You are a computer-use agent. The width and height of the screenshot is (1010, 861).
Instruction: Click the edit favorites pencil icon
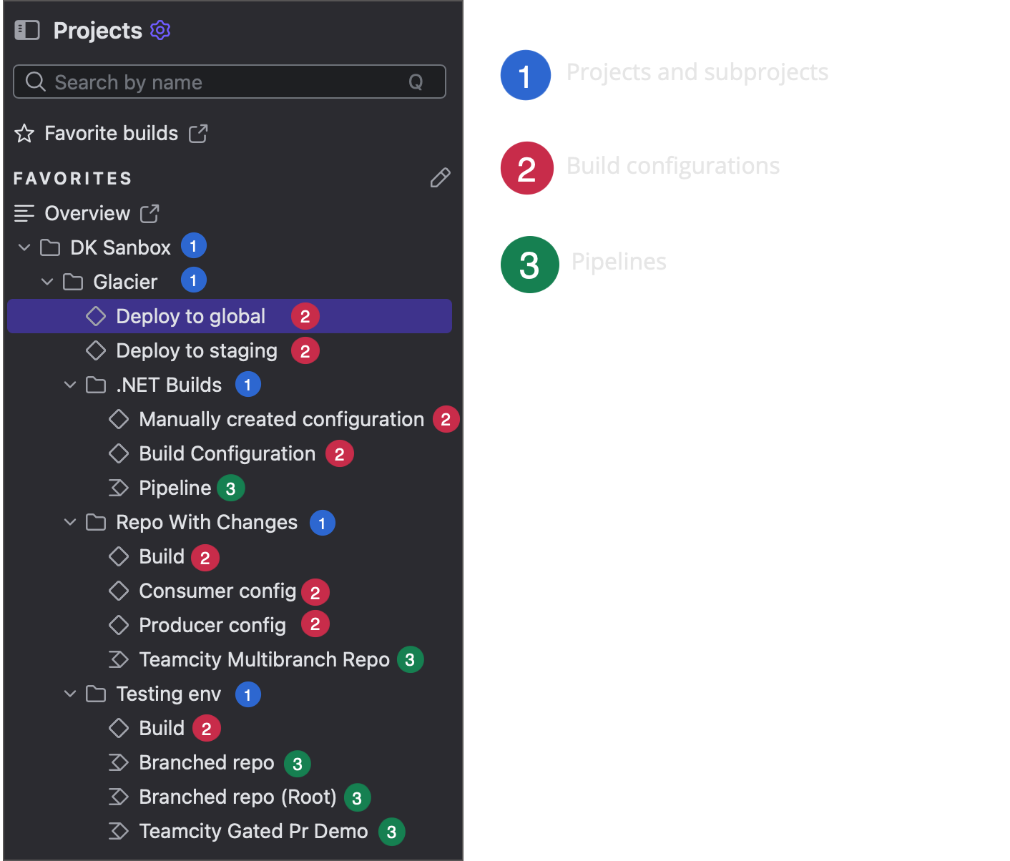point(440,178)
